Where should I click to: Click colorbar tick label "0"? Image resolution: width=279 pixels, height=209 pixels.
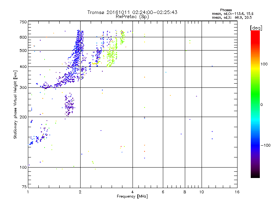pyautogui.click(x=262, y=104)
